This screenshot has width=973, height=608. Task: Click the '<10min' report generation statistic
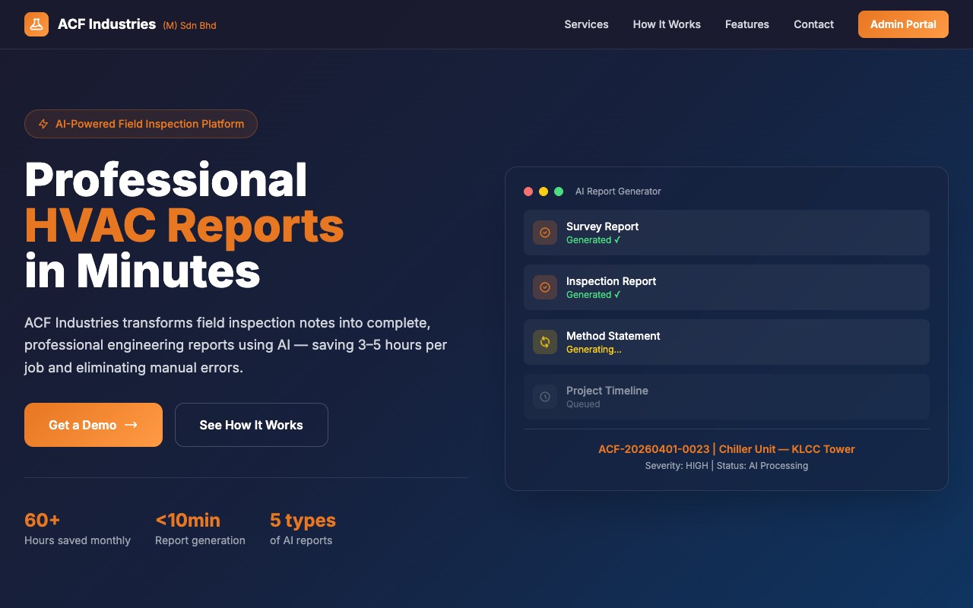(188, 520)
